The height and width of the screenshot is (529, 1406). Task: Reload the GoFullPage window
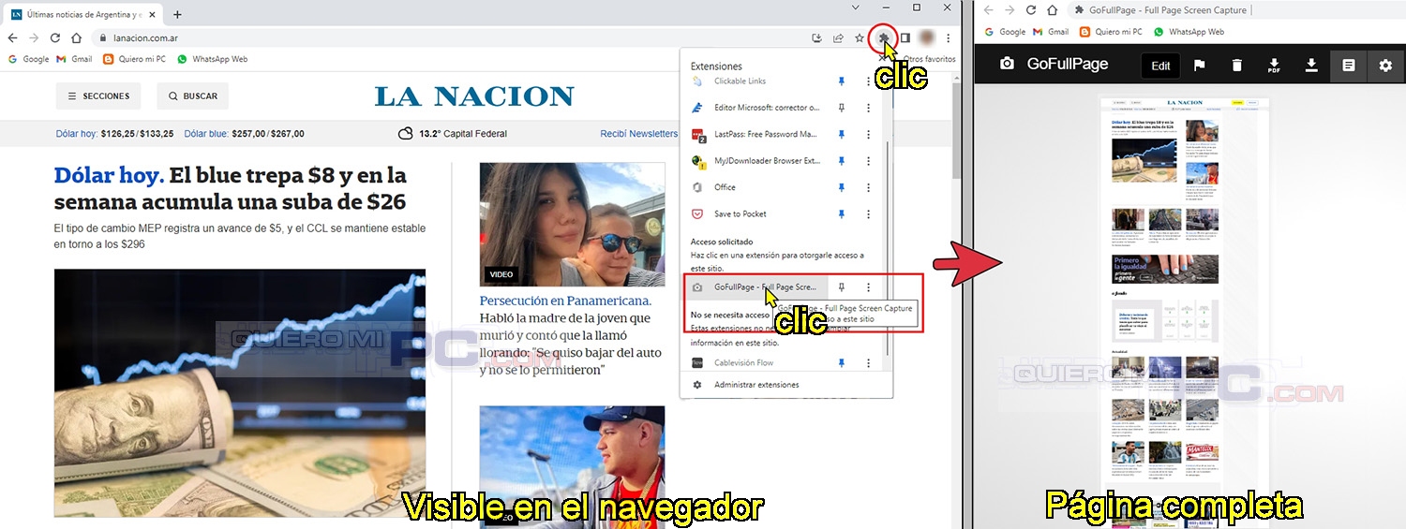tap(1031, 10)
